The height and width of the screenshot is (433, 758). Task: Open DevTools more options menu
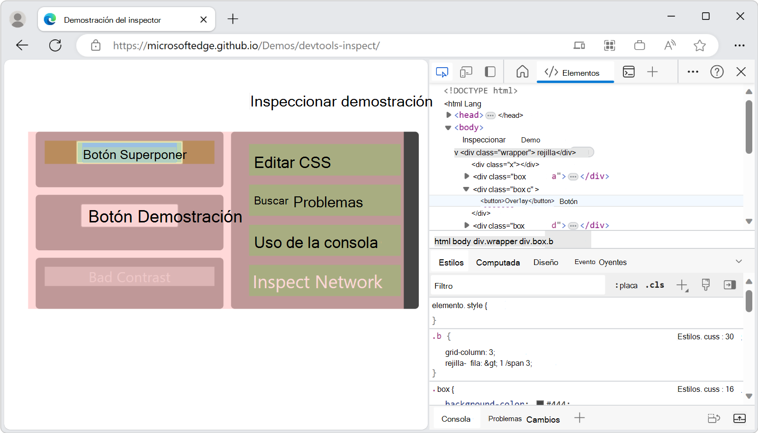pyautogui.click(x=693, y=71)
